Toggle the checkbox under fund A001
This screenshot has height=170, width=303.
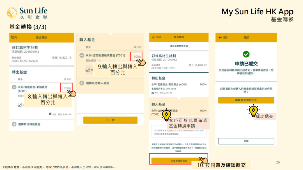point(20,105)
